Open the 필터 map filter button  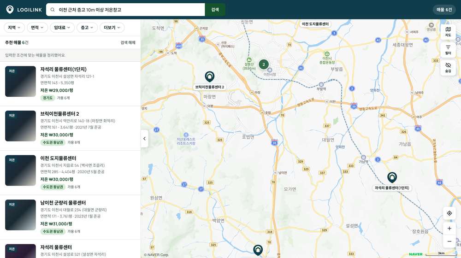click(448, 50)
